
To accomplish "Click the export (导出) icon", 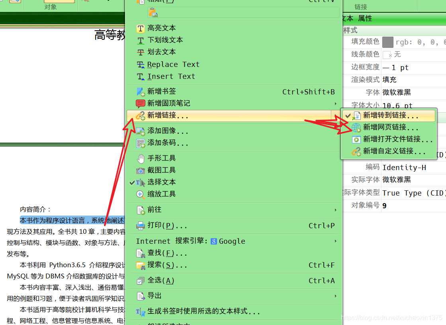I will coord(141,296).
